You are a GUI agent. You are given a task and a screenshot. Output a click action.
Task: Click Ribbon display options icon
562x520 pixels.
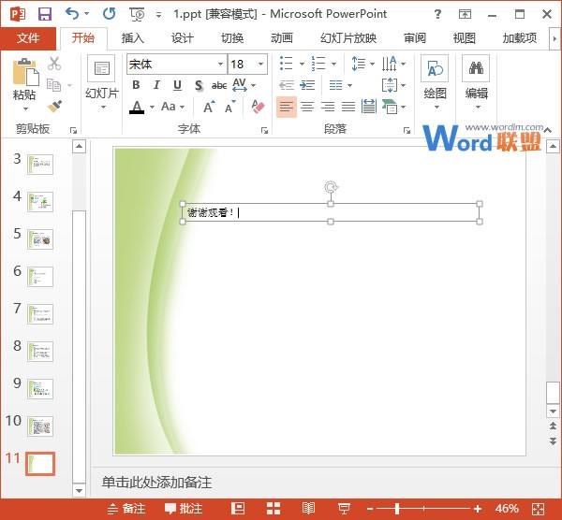[465, 14]
